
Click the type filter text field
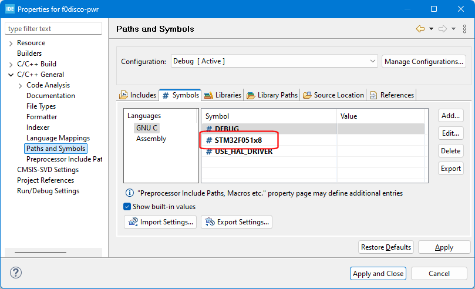53,29
